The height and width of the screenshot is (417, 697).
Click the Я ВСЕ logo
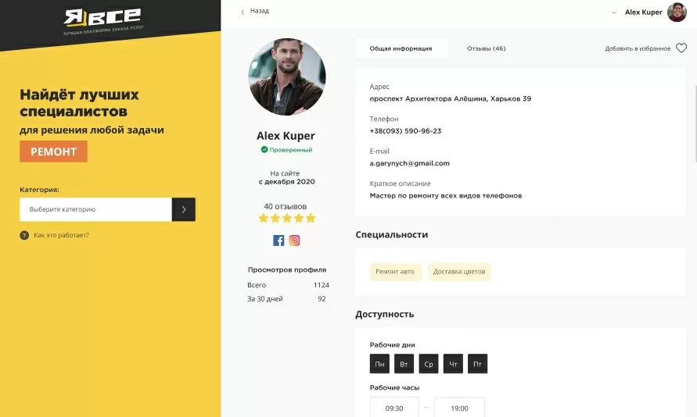pyautogui.click(x=102, y=21)
